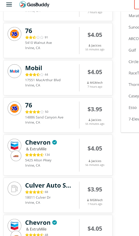Click the 76 logo for Sand Canyon station

[14, 108]
